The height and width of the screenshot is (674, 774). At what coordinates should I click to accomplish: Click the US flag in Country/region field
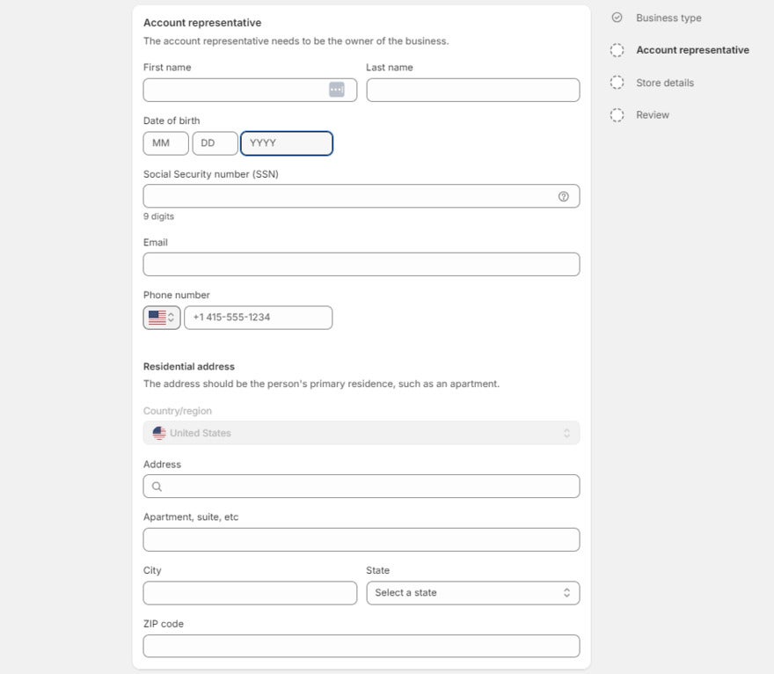158,432
